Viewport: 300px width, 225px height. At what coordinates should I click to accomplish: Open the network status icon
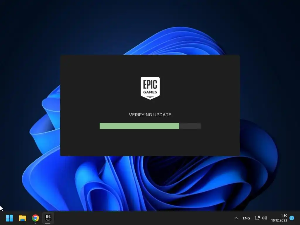[257, 218]
